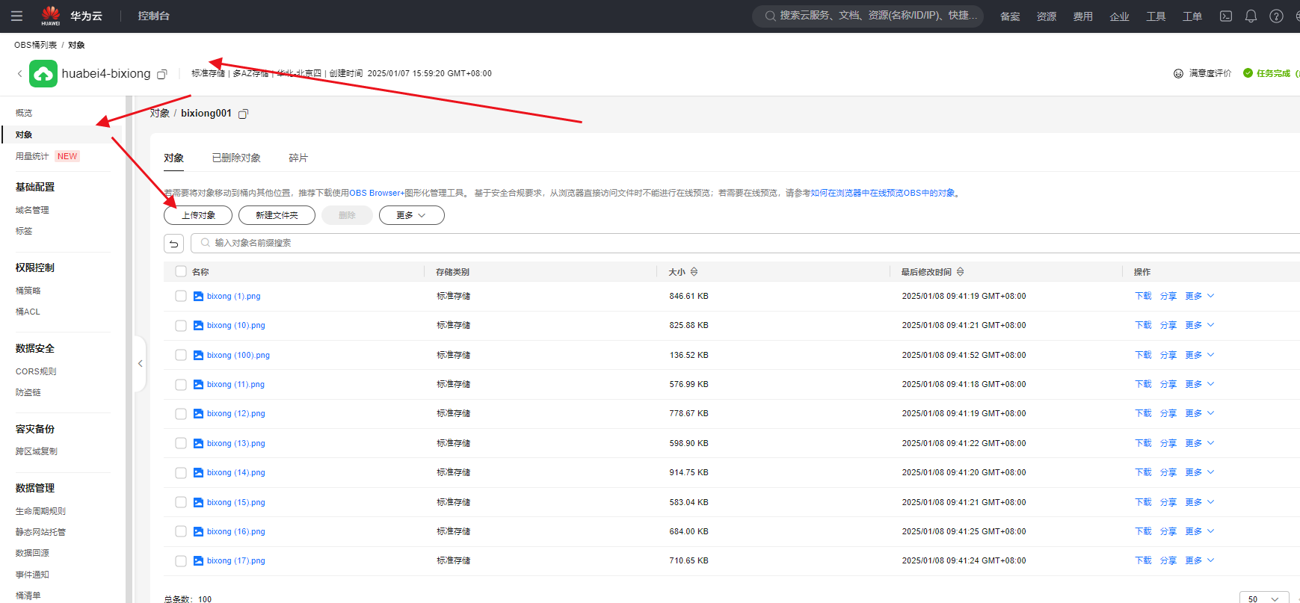
Task: Click the image icon of bixong (12).png
Action: [198, 414]
